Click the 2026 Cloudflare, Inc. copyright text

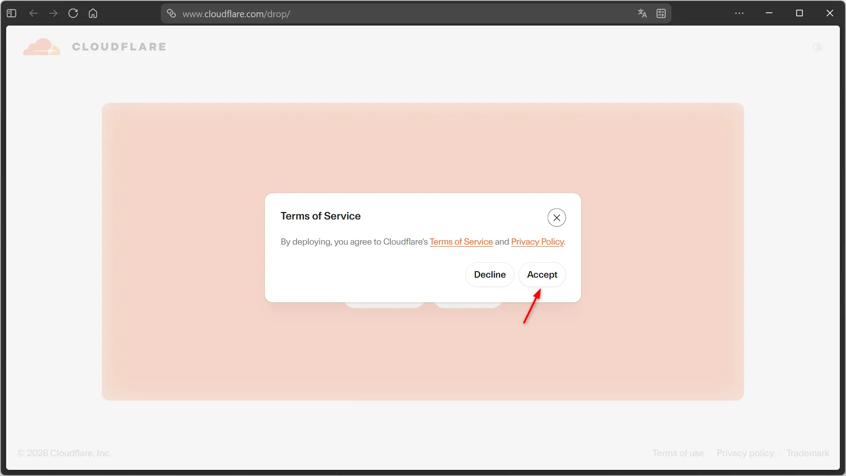point(64,453)
